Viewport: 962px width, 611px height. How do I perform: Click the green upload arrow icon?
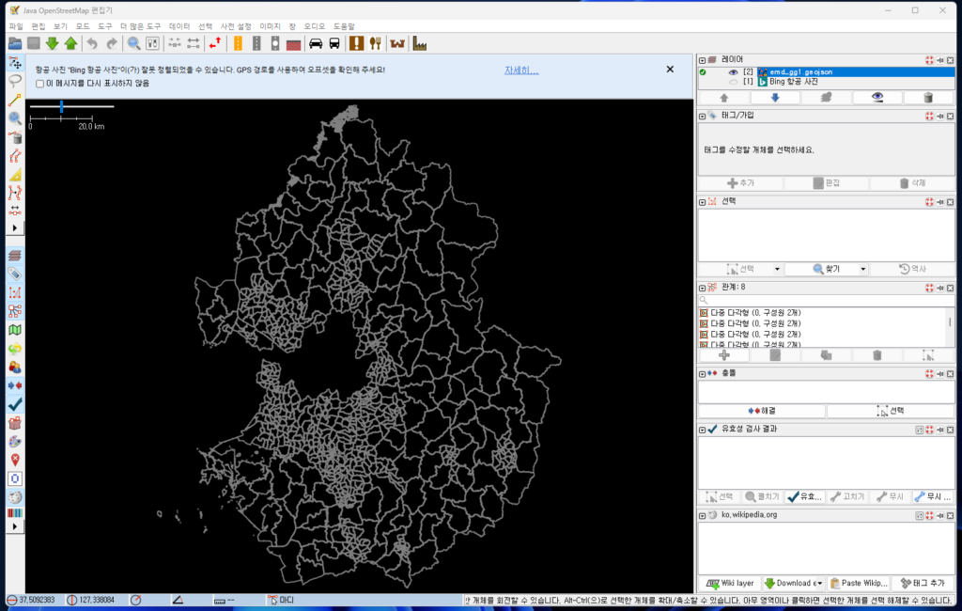pyautogui.click(x=70, y=43)
